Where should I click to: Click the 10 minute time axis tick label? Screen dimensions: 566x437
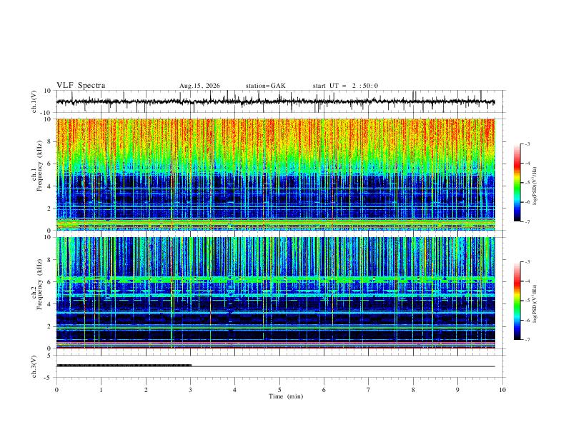[502, 390]
